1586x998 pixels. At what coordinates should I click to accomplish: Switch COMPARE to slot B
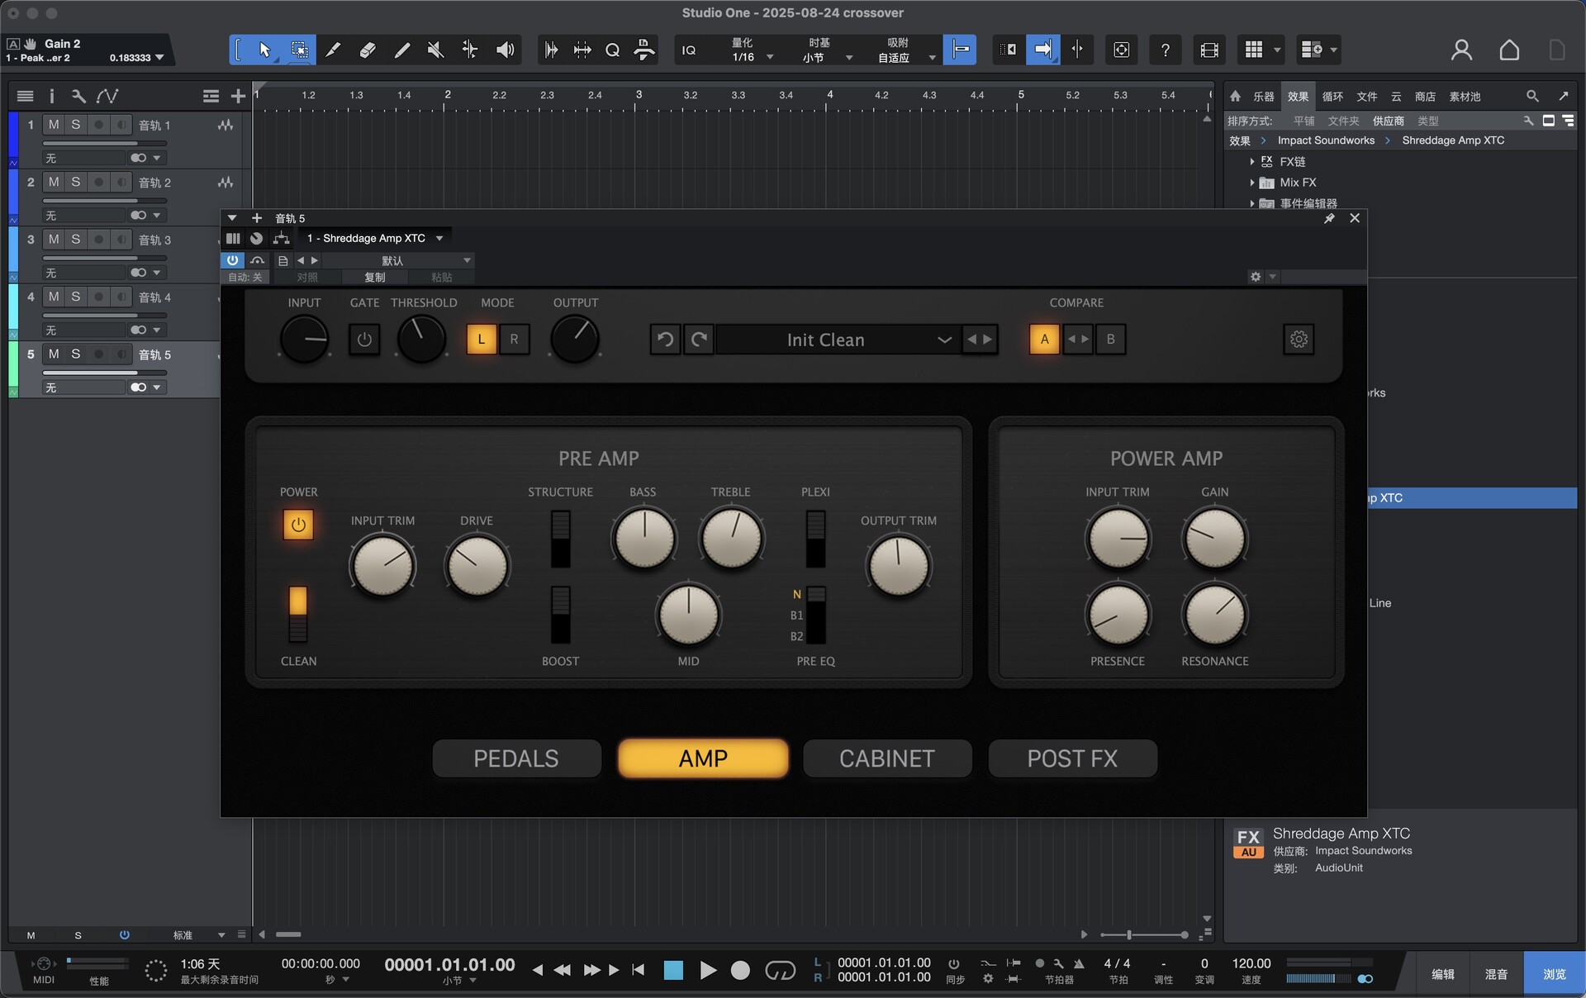click(x=1110, y=340)
